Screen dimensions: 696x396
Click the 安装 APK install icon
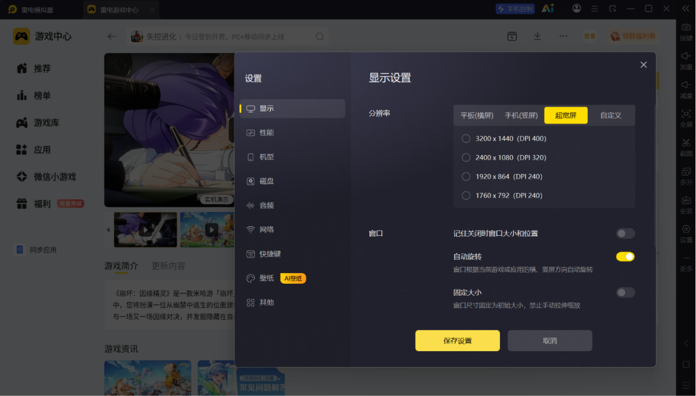tap(686, 200)
